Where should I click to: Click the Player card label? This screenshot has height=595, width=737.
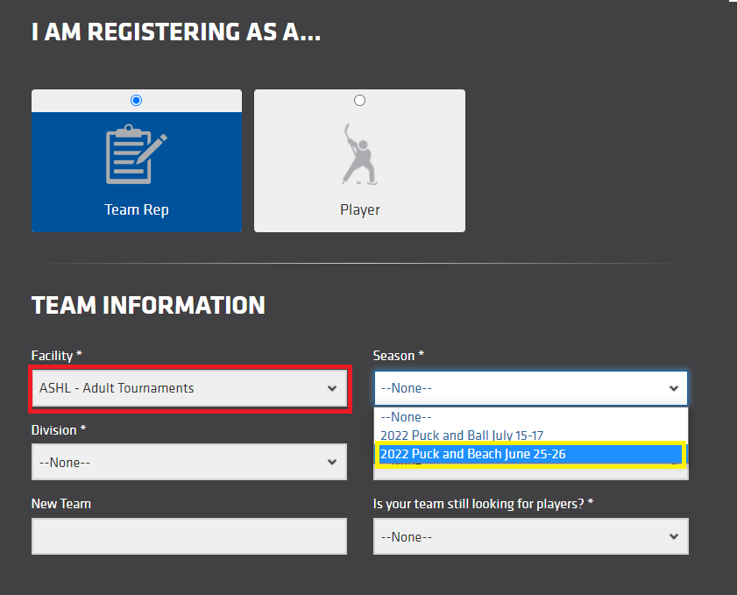[359, 210]
